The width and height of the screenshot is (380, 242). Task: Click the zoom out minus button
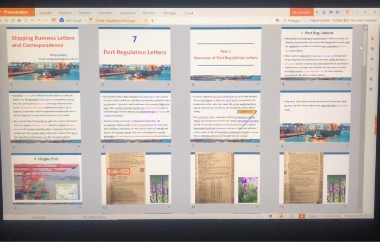321,215
